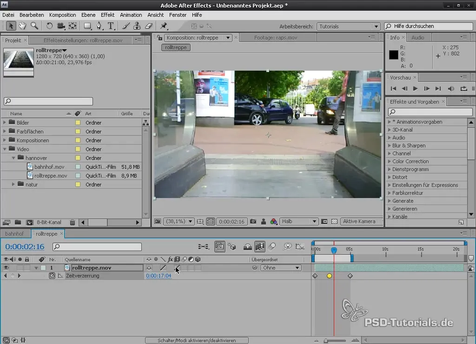Select the yellow Zeitverzerrung keyframe
This screenshot has width=476, height=344.
pos(329,276)
